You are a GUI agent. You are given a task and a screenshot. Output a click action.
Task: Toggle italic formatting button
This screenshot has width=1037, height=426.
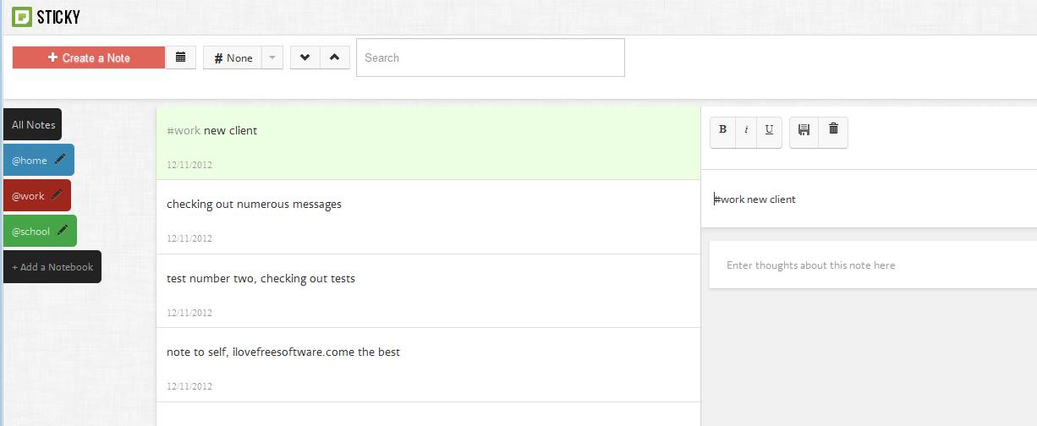point(746,129)
